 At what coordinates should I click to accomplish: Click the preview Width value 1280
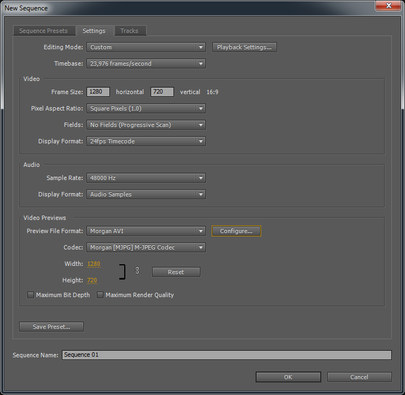point(94,264)
